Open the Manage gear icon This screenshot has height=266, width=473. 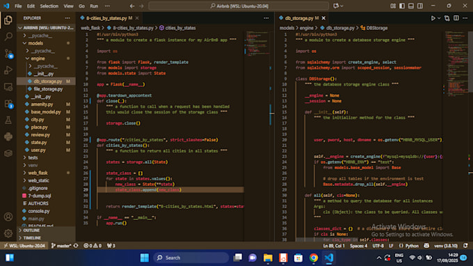(8, 233)
